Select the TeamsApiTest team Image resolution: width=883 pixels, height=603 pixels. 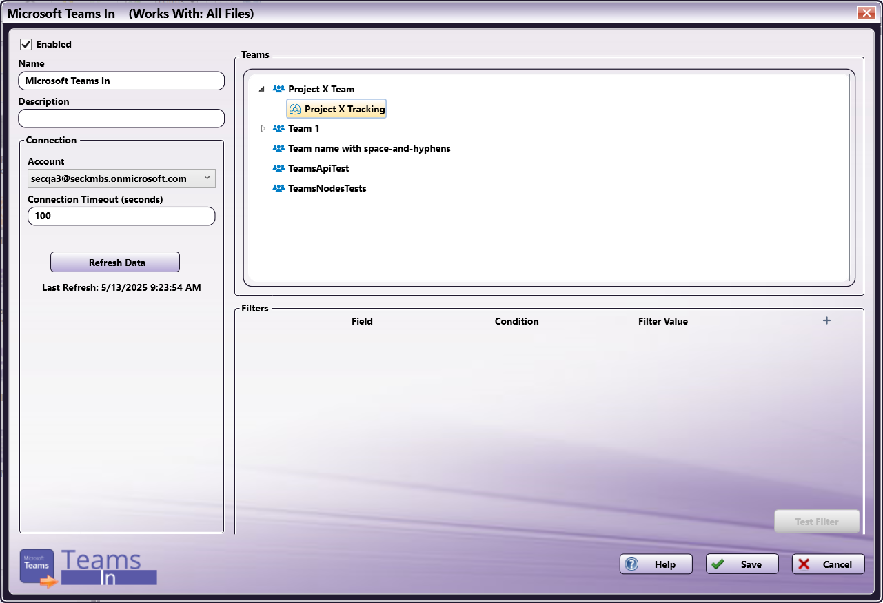click(318, 168)
